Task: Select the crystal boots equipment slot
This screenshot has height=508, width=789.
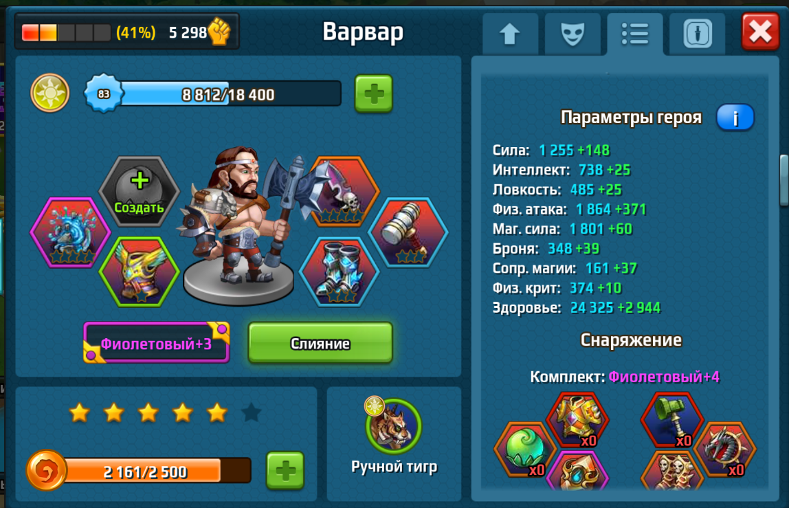Action: click(339, 272)
